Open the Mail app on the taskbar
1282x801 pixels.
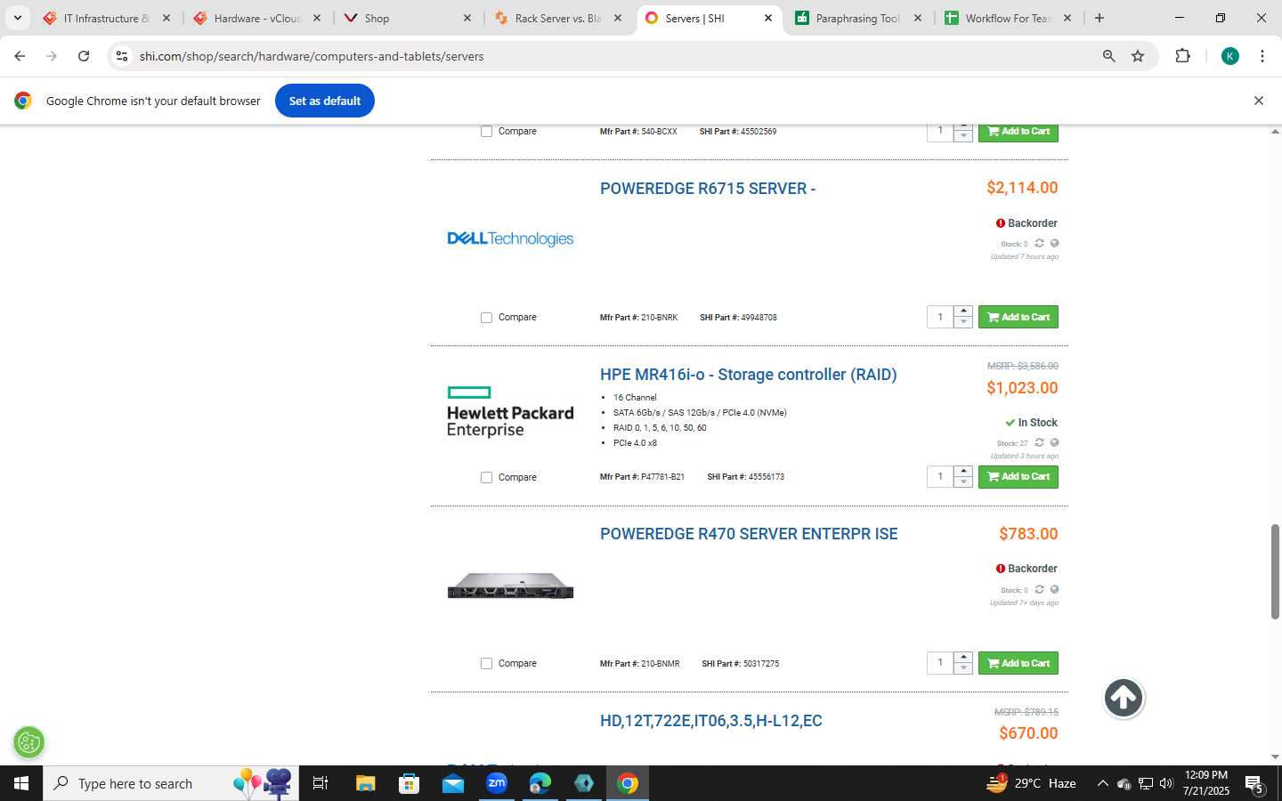click(x=453, y=783)
